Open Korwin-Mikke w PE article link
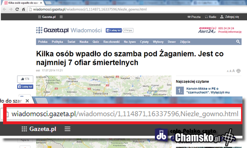 (x=208, y=90)
